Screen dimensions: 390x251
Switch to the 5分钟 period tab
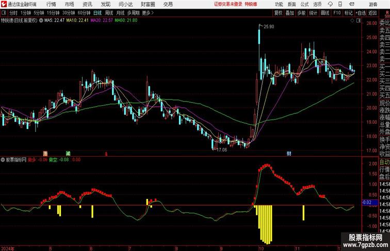click(x=39, y=13)
